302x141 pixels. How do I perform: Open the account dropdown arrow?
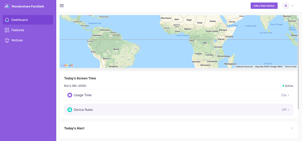[292, 6]
